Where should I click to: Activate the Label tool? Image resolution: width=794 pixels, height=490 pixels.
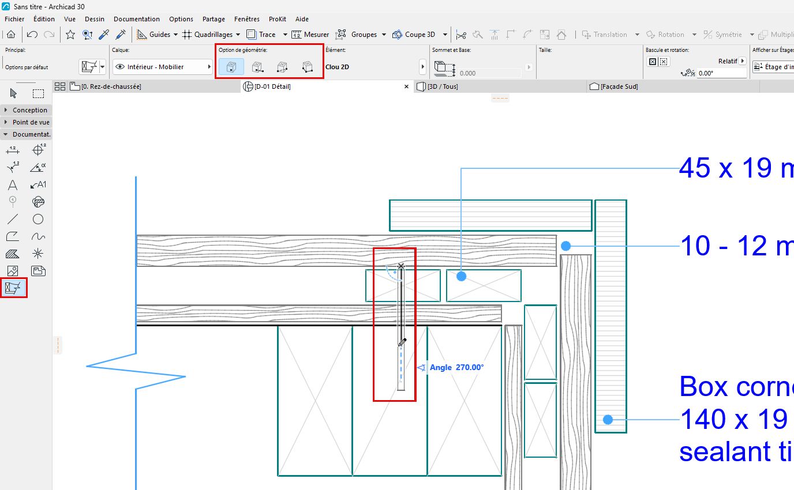tap(38, 184)
